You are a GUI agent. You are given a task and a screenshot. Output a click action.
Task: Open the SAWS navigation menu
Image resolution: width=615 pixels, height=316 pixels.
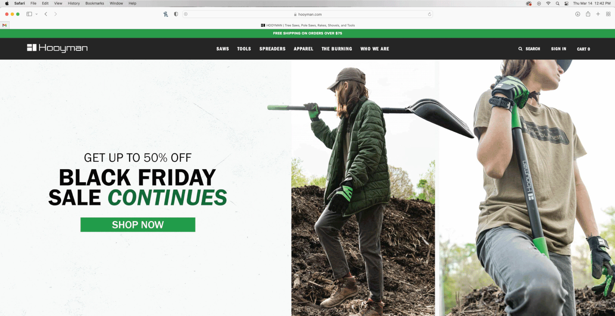223,49
